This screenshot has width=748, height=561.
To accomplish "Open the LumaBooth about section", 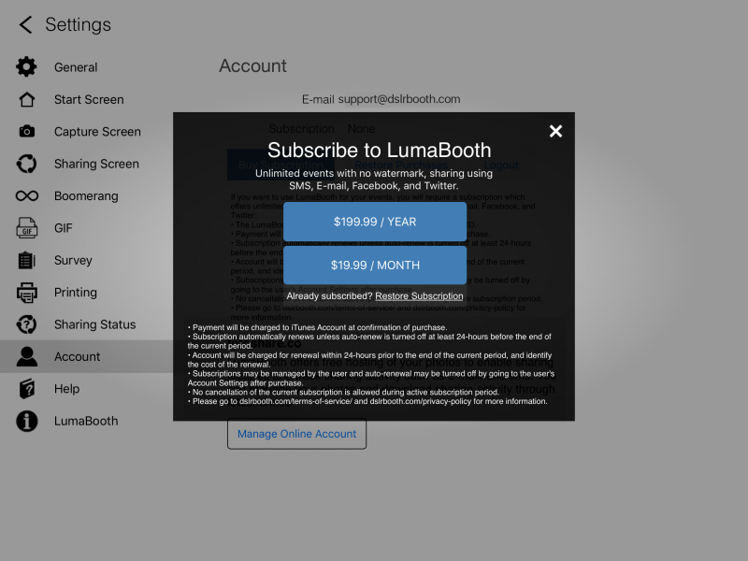I will pos(86,422).
